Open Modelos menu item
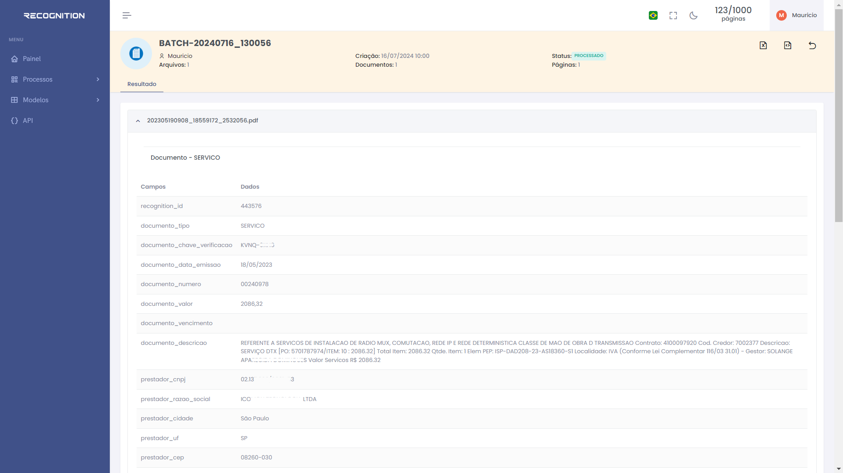The height and width of the screenshot is (473, 843). [55, 100]
